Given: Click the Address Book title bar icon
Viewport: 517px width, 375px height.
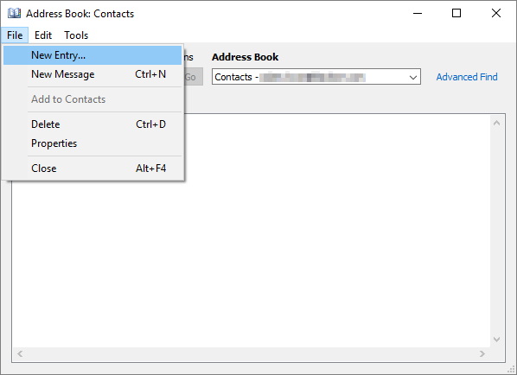Looking at the screenshot, I should tap(14, 14).
